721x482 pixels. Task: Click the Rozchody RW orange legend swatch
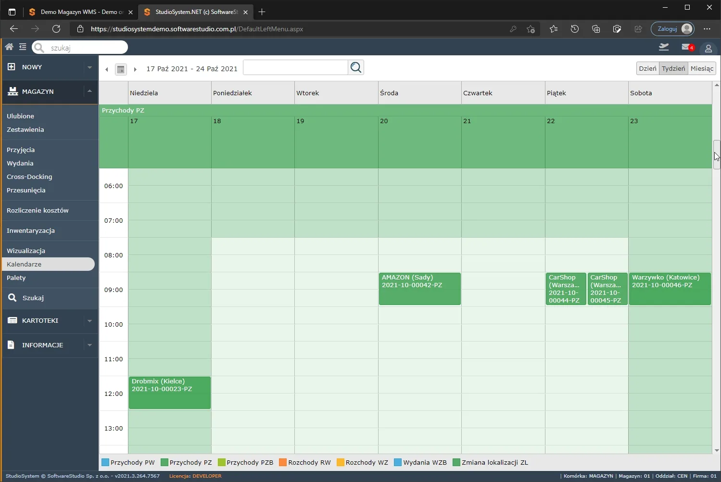[283, 462]
